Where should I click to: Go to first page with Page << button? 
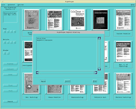(5, 32)
